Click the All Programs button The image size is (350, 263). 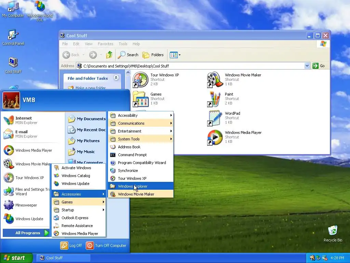point(26,233)
